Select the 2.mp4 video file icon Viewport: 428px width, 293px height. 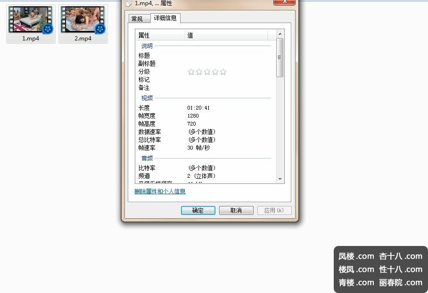(83, 21)
